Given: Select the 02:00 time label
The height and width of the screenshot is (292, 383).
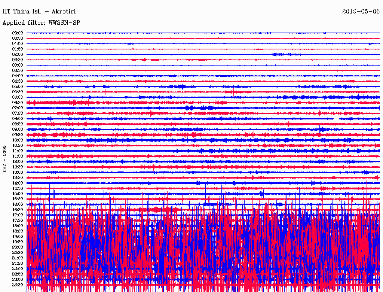Looking at the screenshot, I should pos(18,54).
